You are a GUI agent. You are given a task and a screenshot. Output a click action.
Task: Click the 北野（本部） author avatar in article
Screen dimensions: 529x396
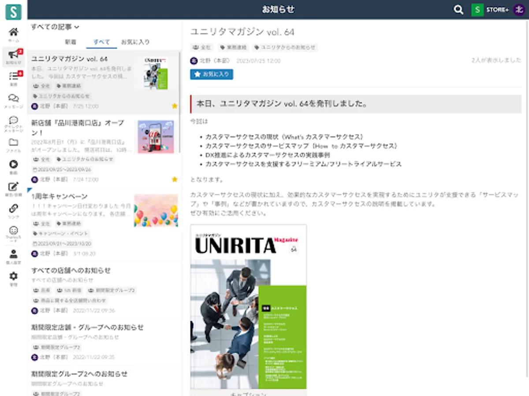[194, 61]
